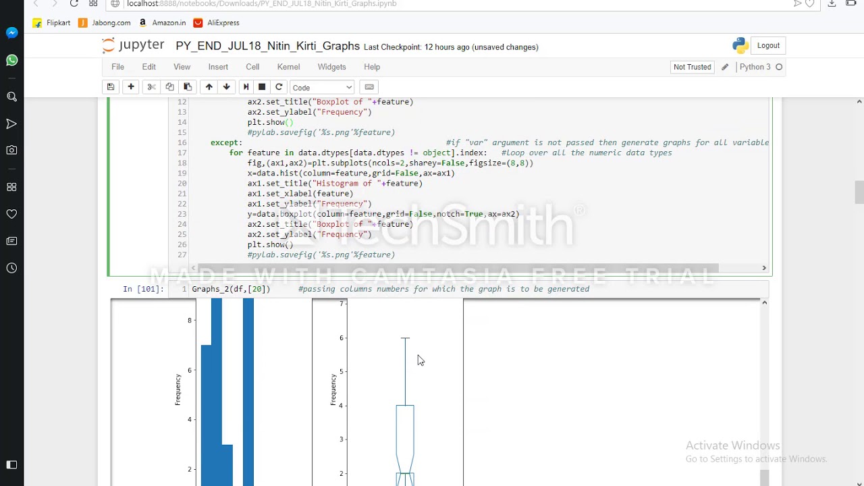Open downloads icon in browser toolbar

pos(832,3)
